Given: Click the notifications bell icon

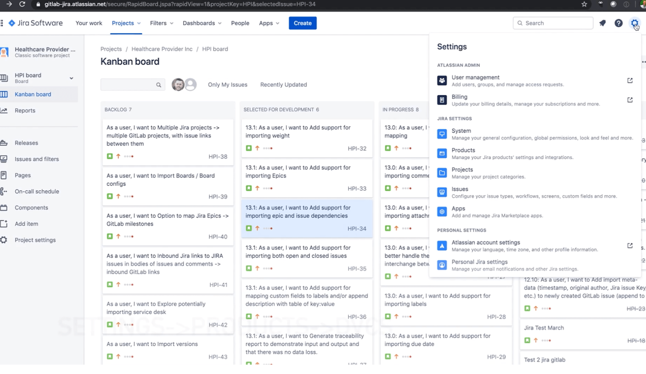Looking at the screenshot, I should pyautogui.click(x=602, y=23).
